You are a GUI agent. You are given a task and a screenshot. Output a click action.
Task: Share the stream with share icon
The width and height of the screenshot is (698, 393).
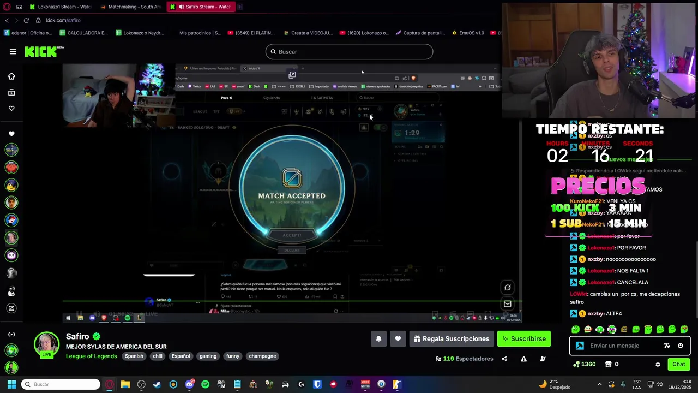[x=504, y=359]
